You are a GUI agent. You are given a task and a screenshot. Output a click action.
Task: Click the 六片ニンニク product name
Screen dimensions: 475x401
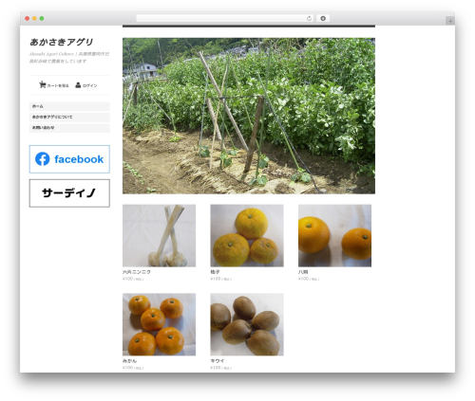coord(137,272)
